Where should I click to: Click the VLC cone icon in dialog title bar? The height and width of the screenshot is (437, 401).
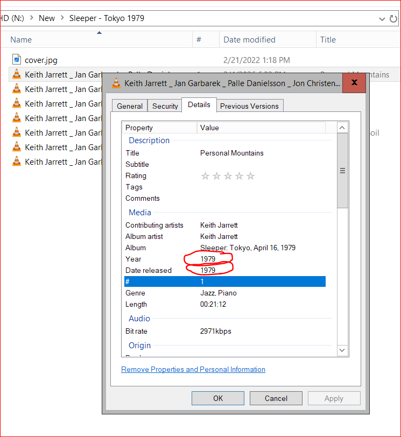116,83
